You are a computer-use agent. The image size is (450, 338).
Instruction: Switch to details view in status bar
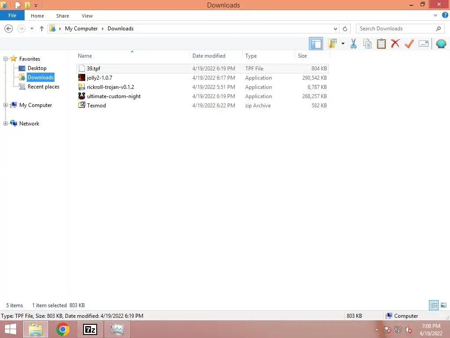point(434,305)
